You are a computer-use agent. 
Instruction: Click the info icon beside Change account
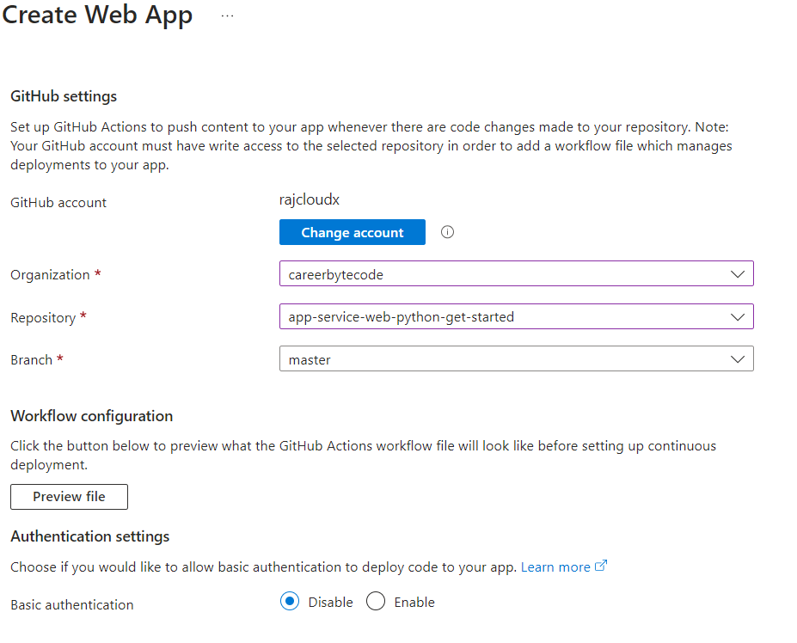pyautogui.click(x=447, y=232)
